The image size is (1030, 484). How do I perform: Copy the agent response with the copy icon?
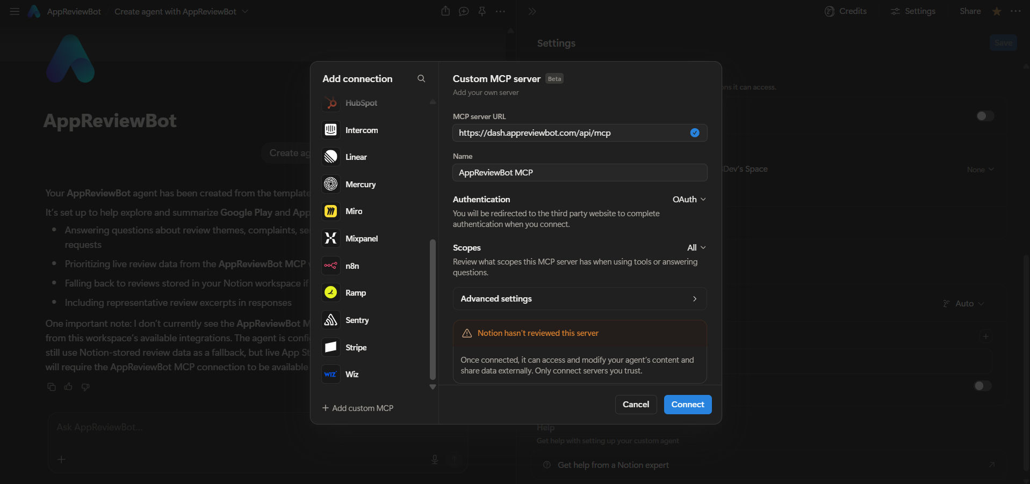(x=52, y=387)
